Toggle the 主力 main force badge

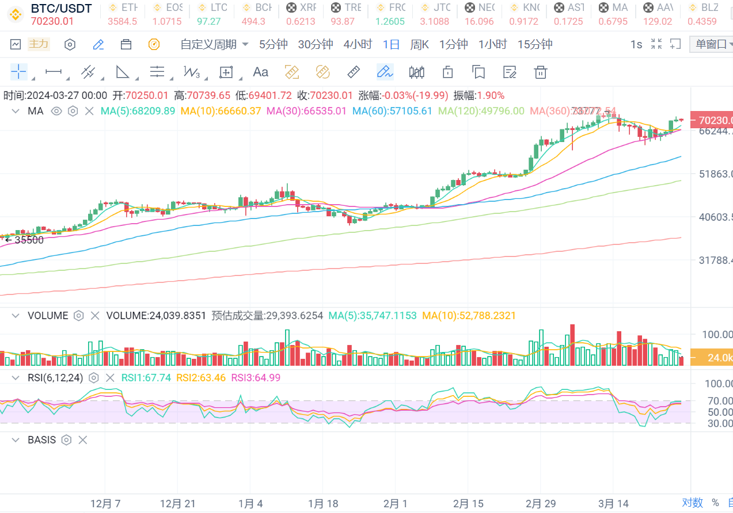click(x=39, y=44)
